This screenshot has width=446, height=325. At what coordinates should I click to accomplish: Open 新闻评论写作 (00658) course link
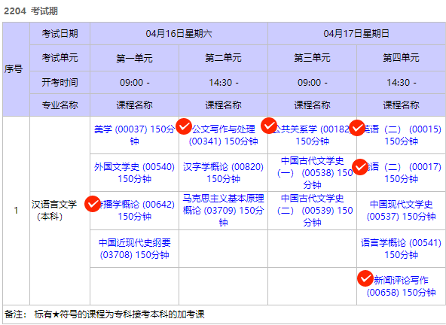(x=401, y=286)
